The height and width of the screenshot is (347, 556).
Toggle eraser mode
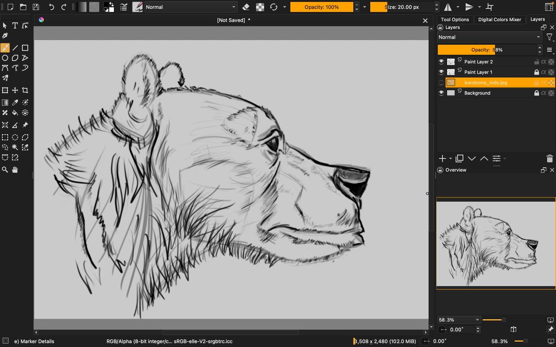(x=246, y=7)
